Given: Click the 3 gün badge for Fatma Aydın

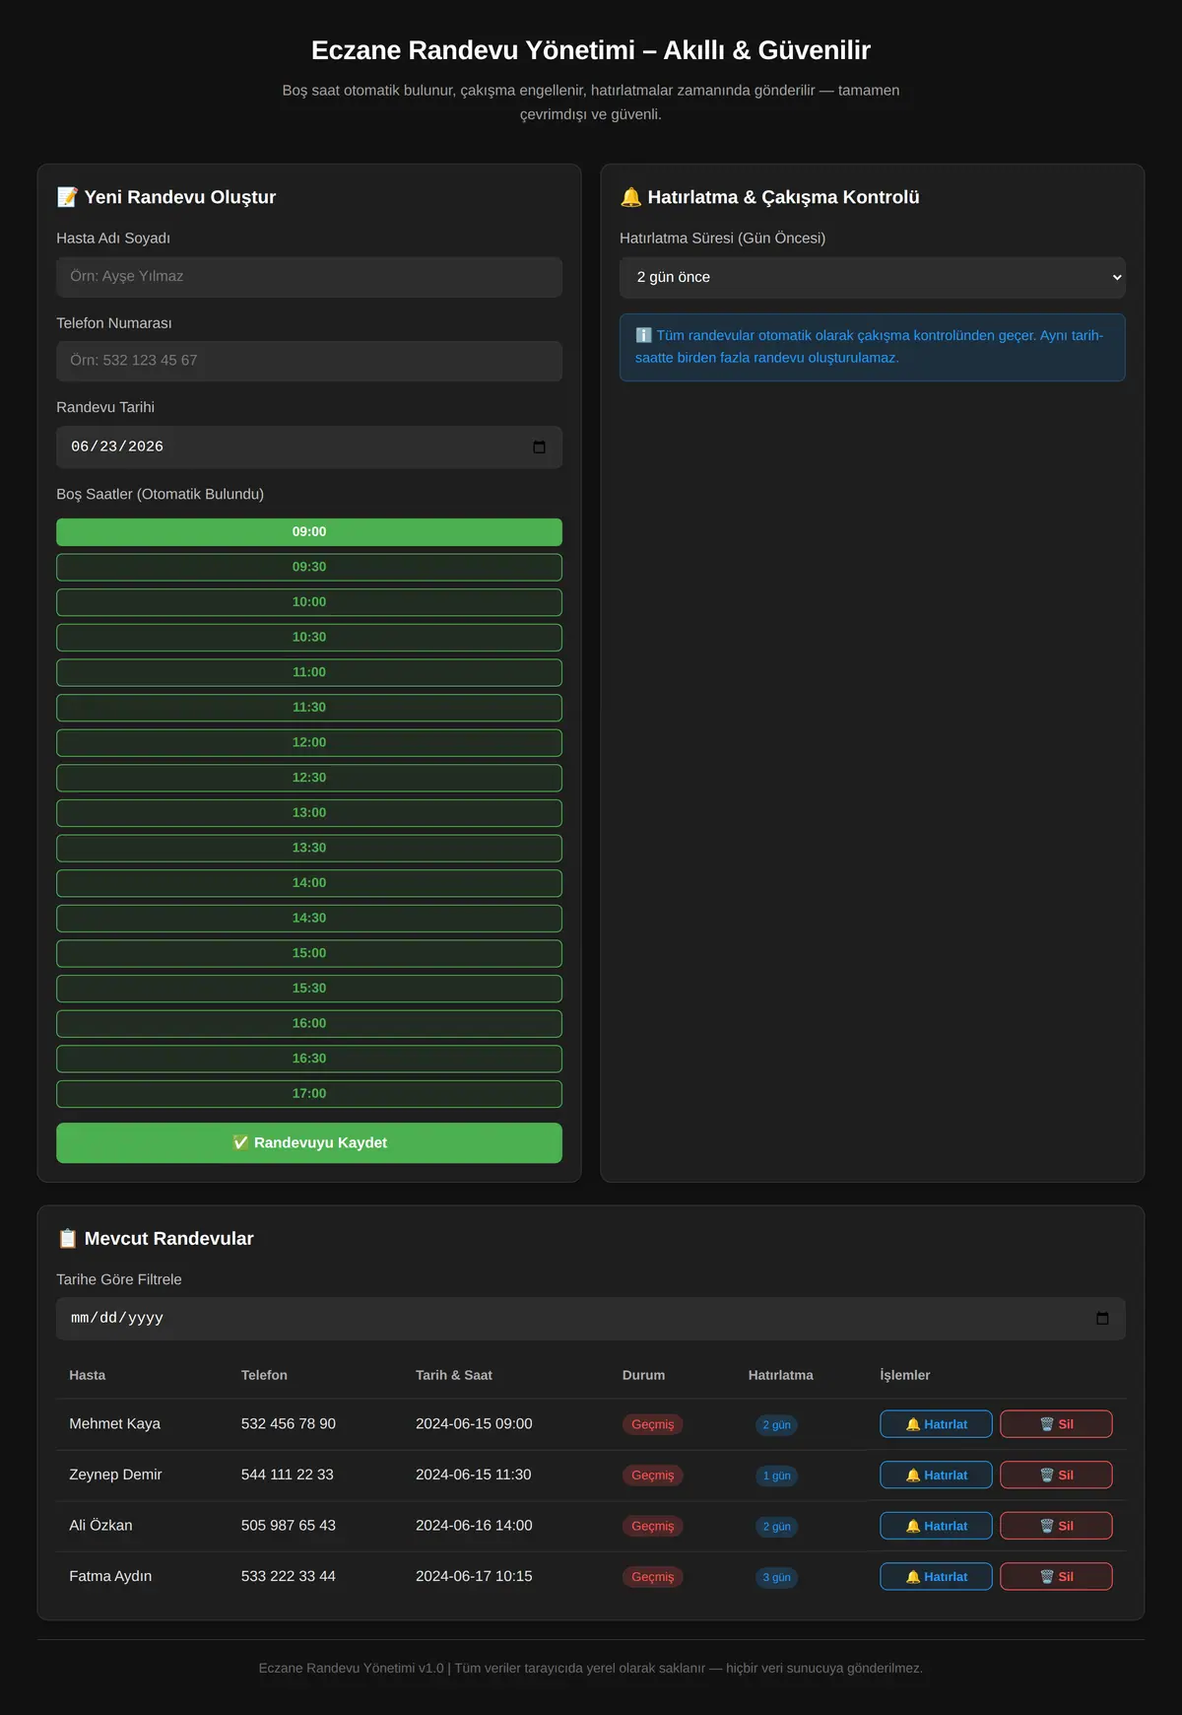Looking at the screenshot, I should coord(777,1578).
